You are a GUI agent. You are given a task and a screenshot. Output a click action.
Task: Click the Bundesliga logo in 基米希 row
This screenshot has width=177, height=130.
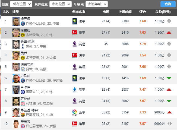click(75, 124)
